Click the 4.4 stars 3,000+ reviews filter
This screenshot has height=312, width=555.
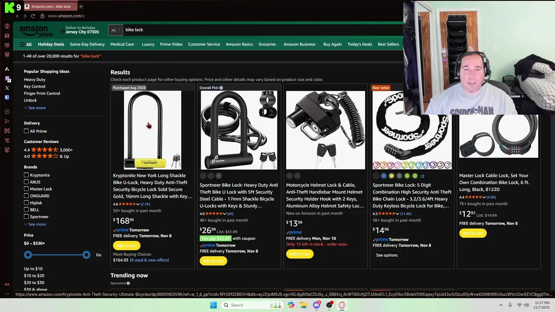pos(48,150)
